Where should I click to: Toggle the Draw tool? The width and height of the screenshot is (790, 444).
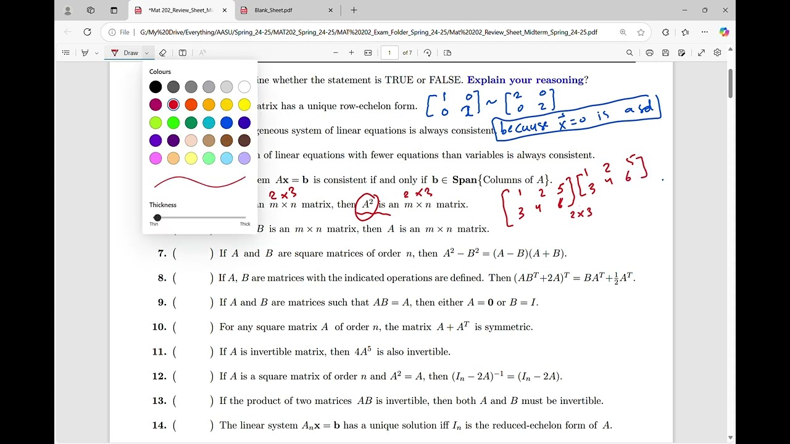click(x=125, y=53)
